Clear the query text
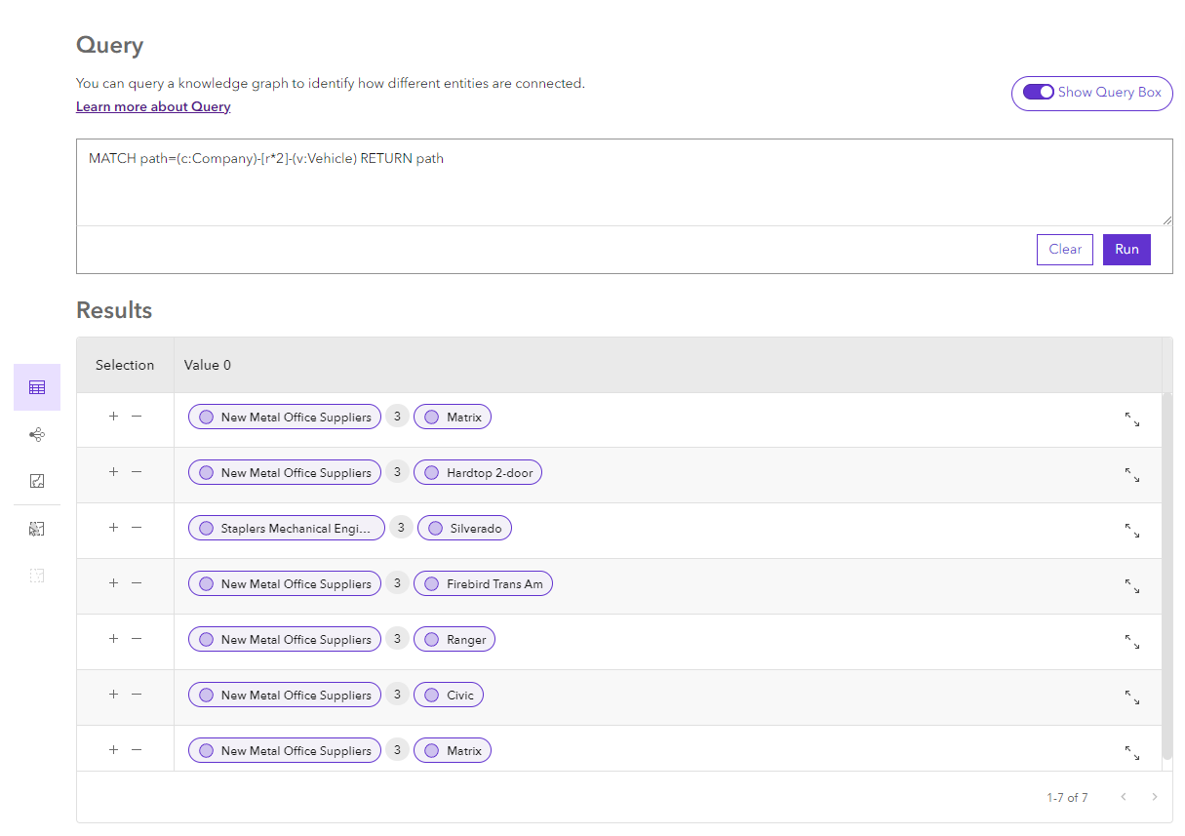This screenshot has width=1185, height=836. (x=1064, y=250)
